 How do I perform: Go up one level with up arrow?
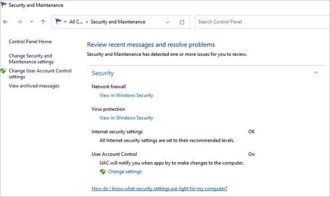click(x=43, y=22)
